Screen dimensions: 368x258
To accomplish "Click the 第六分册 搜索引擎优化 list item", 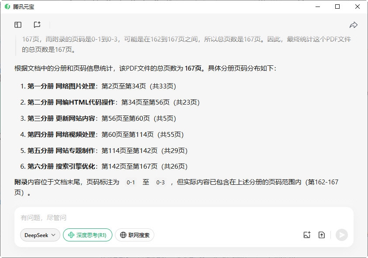I will pos(104,166).
